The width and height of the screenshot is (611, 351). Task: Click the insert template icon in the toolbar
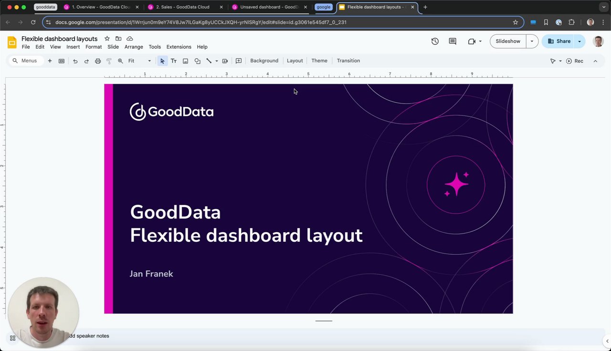pos(62,61)
